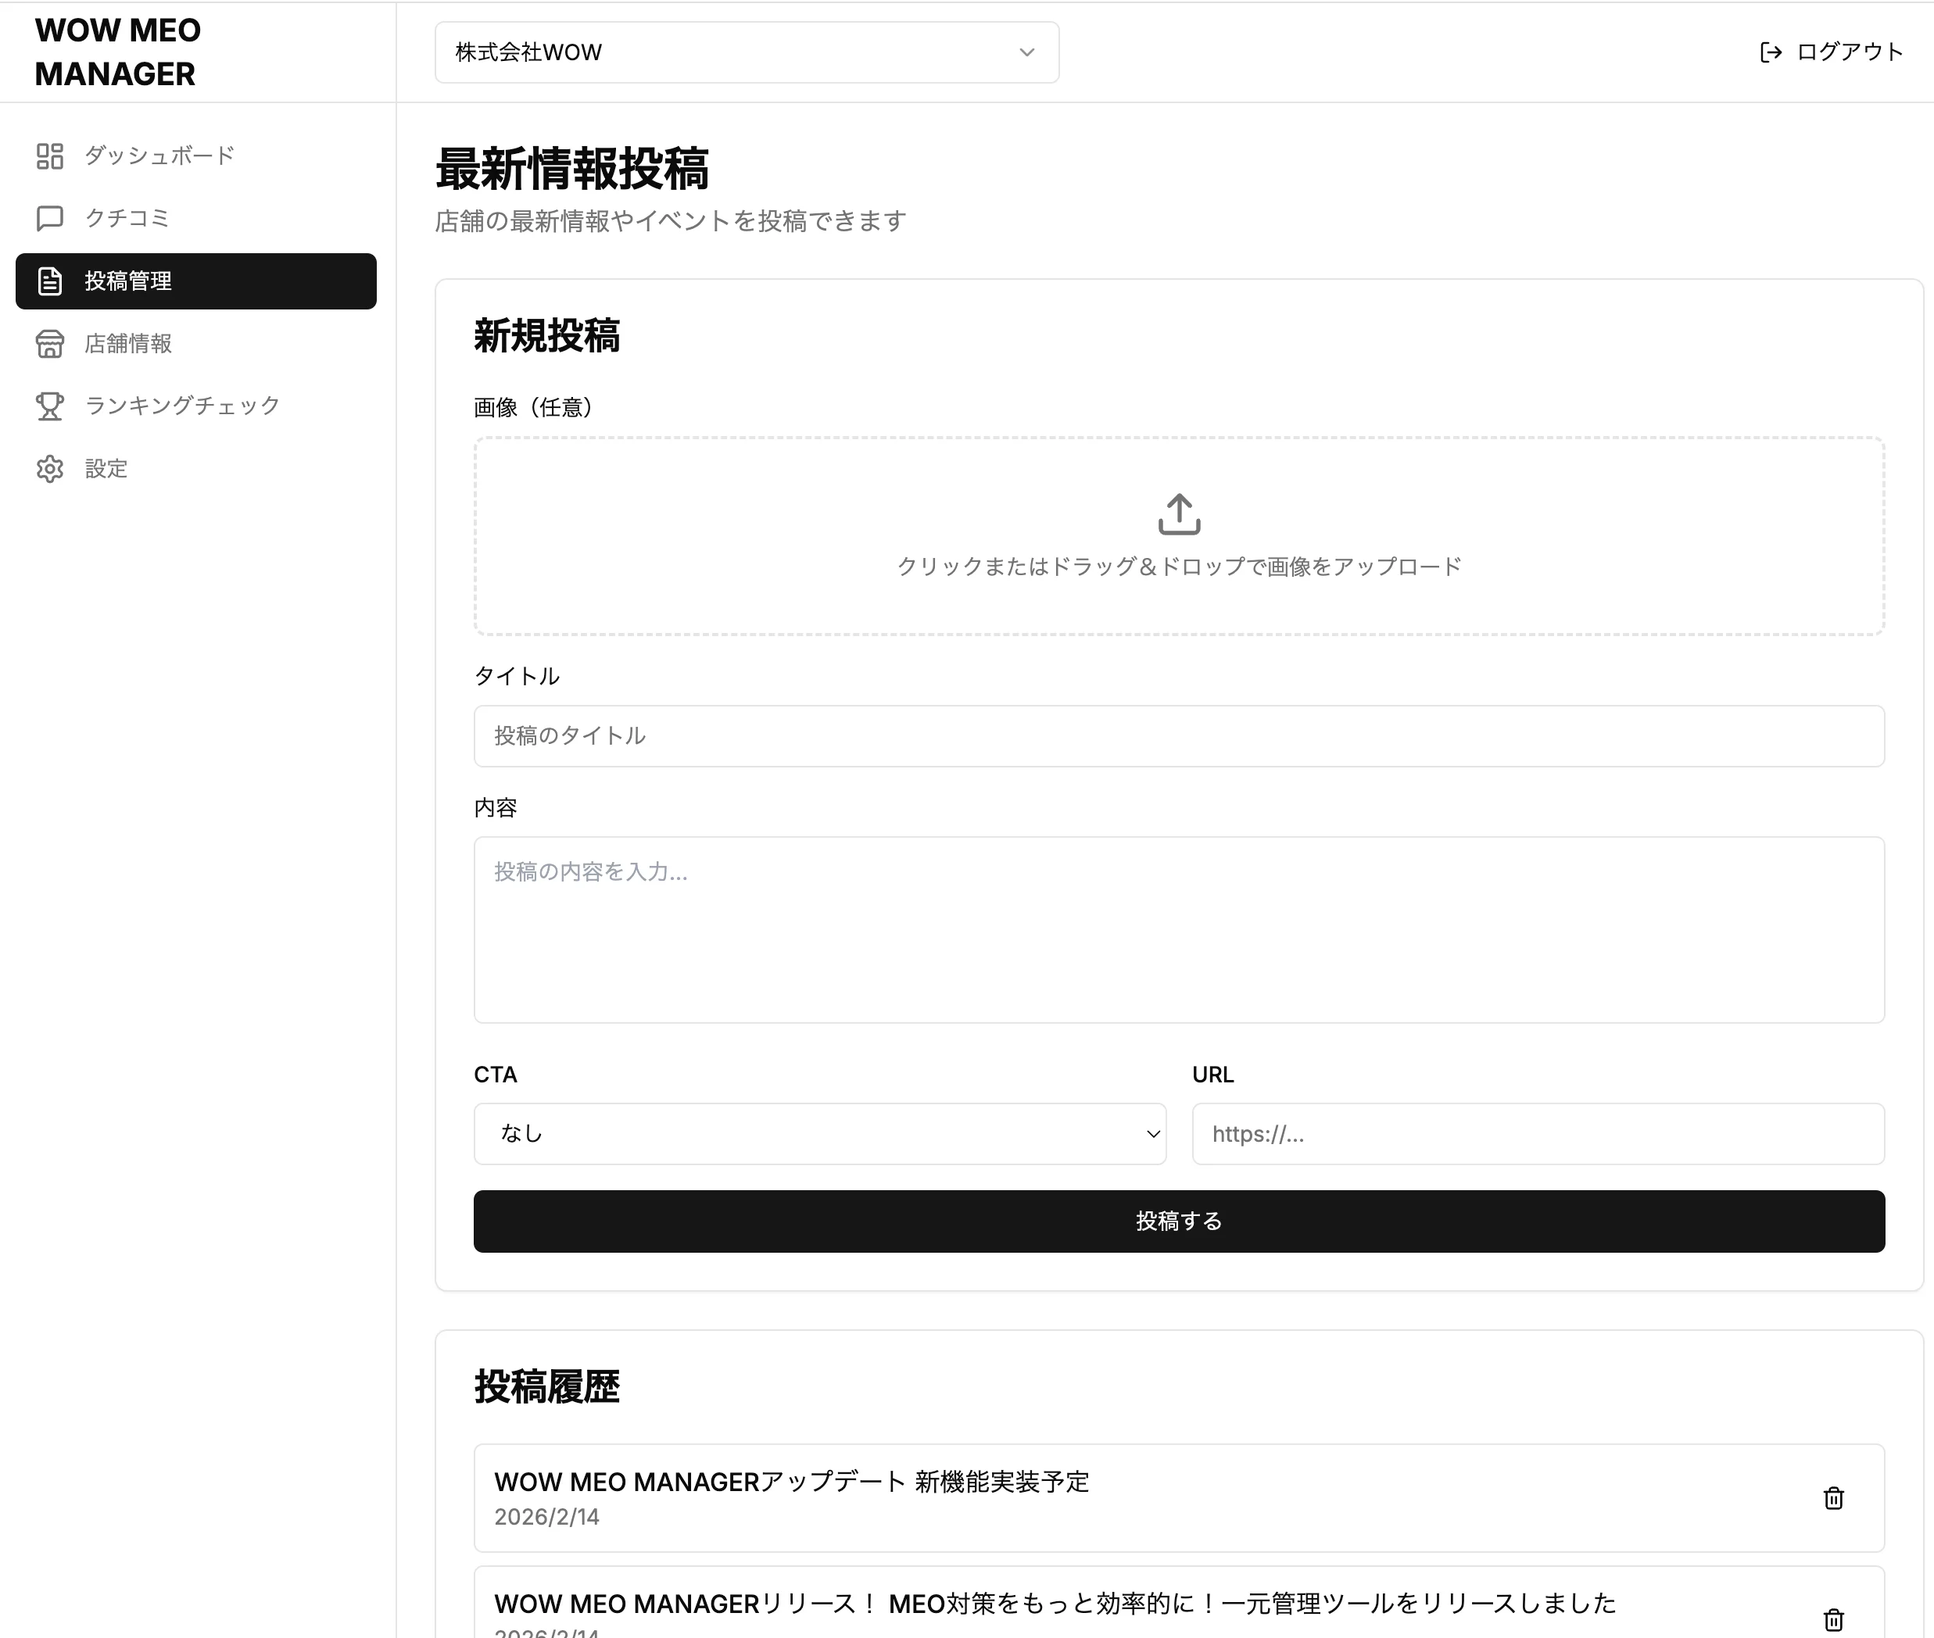Expand the CTA dropdown showing なし
The width and height of the screenshot is (1934, 1638).
click(x=819, y=1133)
